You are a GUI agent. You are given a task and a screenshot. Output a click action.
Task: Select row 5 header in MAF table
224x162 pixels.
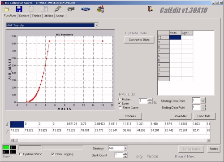[x=164, y=61]
